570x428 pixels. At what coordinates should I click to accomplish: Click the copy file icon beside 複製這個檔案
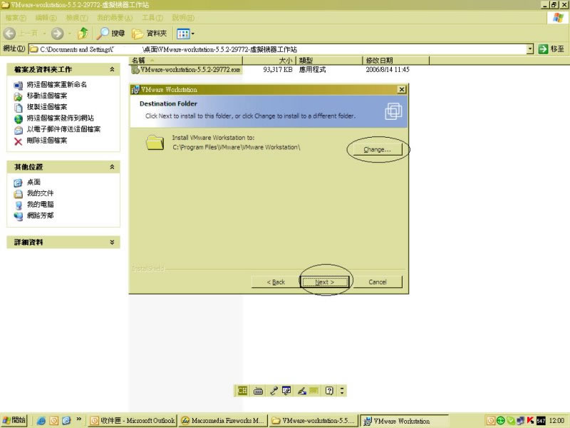(19, 108)
